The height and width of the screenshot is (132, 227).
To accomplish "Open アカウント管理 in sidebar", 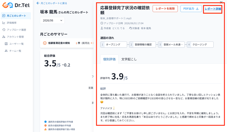I will 15,37.
